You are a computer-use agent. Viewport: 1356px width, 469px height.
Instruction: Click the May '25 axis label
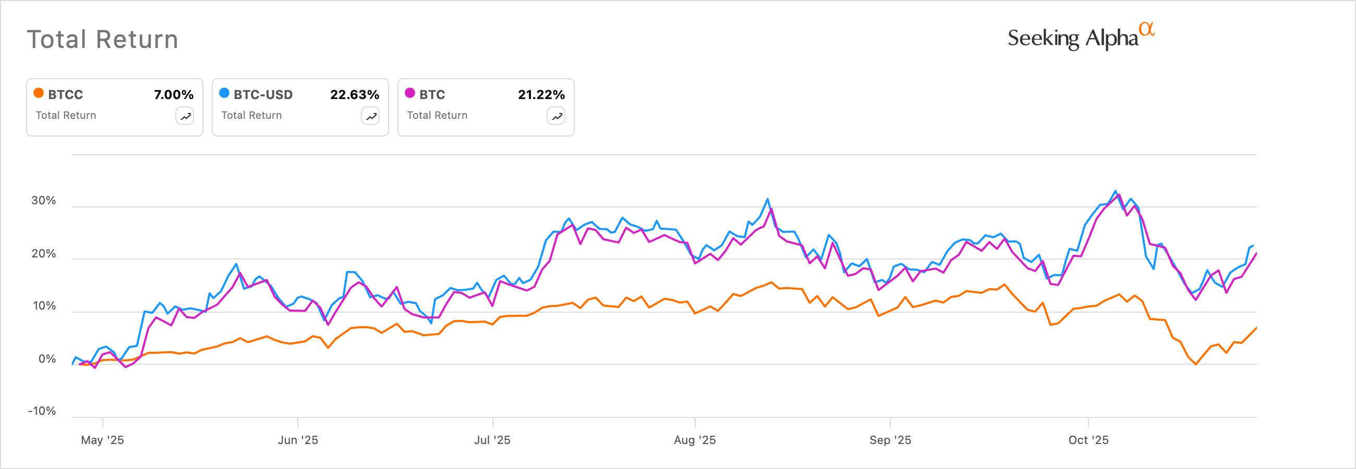pos(102,440)
